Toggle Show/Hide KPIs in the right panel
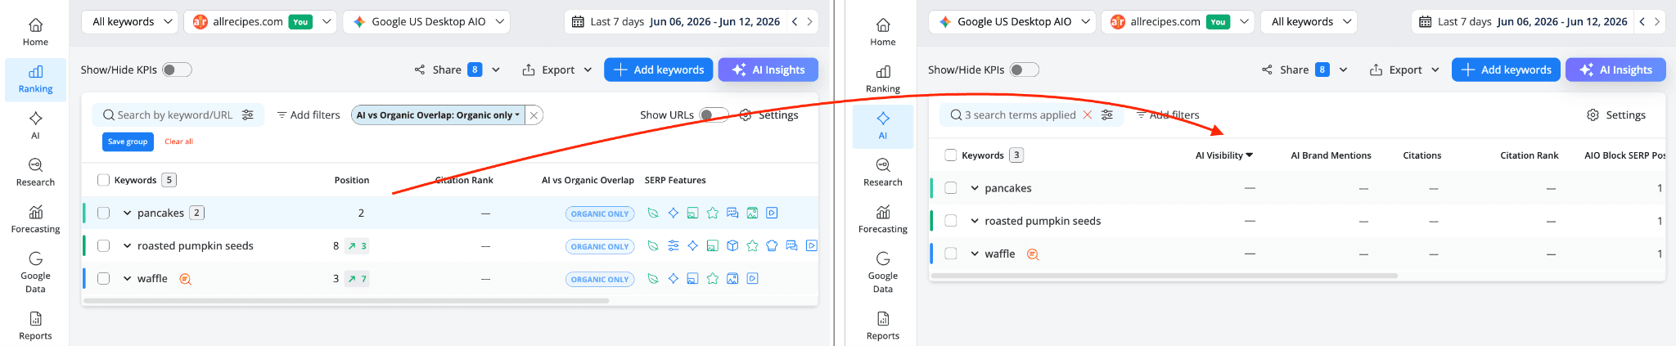This screenshot has width=1676, height=346. click(x=1024, y=70)
